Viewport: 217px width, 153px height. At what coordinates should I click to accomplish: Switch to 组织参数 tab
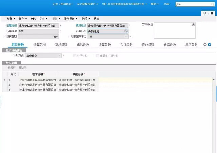[18, 44]
